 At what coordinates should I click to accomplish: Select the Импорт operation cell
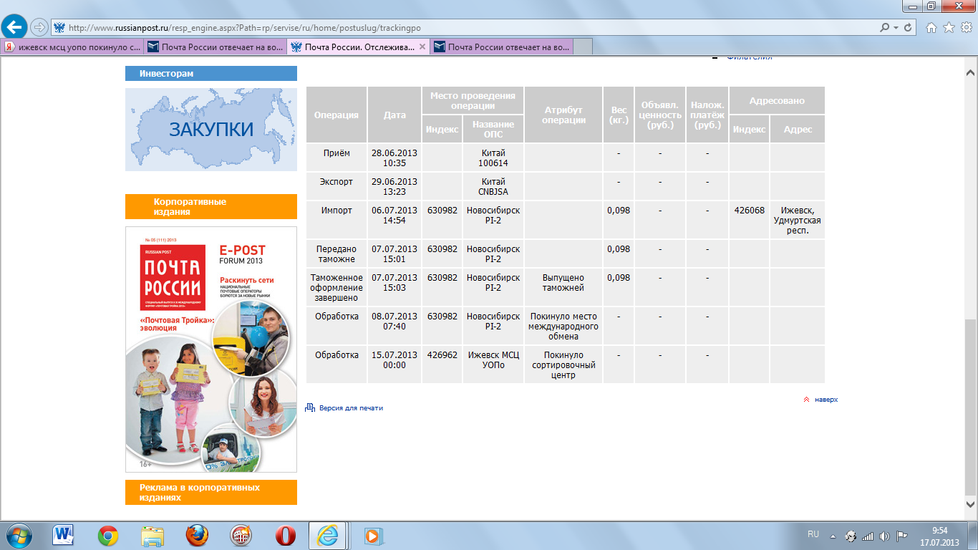click(337, 220)
